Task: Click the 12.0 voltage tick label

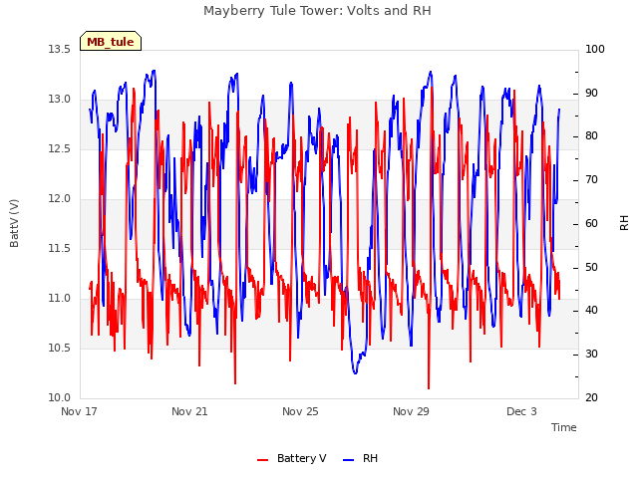Action: pos(60,199)
